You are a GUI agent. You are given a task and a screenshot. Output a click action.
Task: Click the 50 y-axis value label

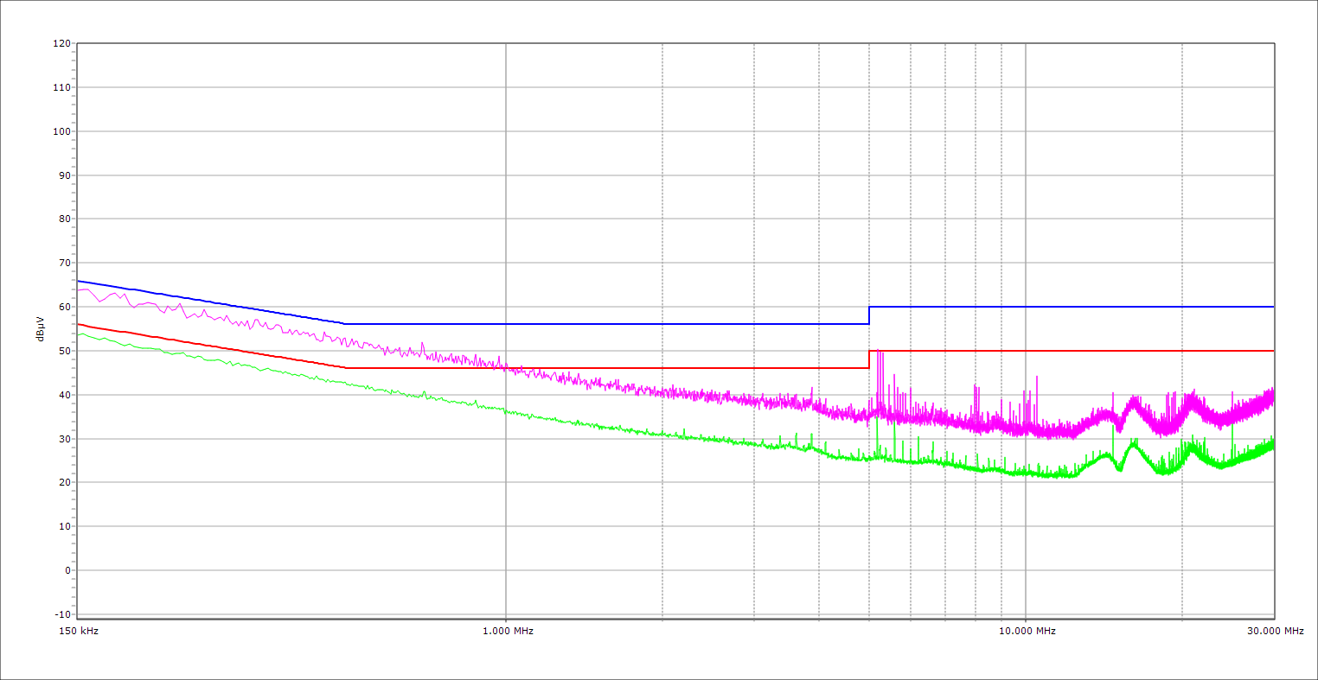64,351
